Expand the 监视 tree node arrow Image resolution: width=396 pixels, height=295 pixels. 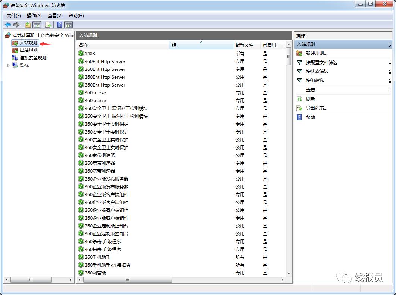tap(8, 65)
